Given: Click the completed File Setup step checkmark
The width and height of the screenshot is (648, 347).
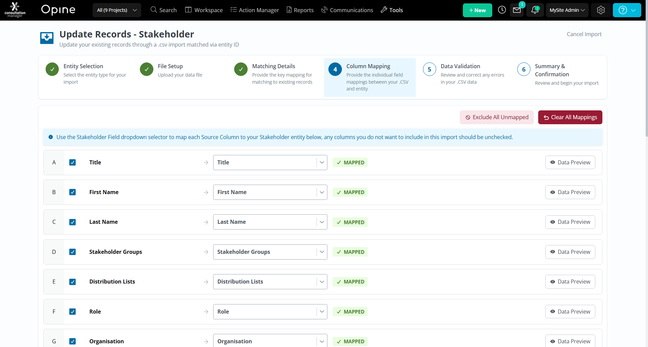Looking at the screenshot, I should click(x=147, y=69).
